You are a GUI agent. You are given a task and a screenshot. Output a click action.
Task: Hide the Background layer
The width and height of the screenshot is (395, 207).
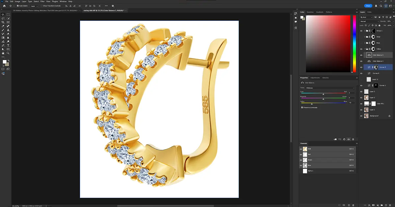coord(361,116)
